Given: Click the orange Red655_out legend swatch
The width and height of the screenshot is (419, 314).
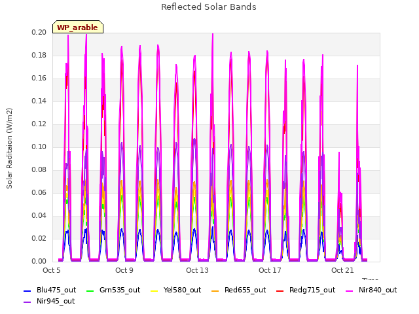Looking at the screenshot, I should tap(215, 290).
